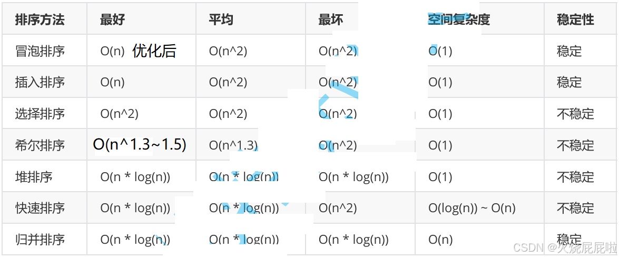The height and width of the screenshot is (258, 619).
Task: Click the 排序方法 column header
Action: (x=40, y=19)
